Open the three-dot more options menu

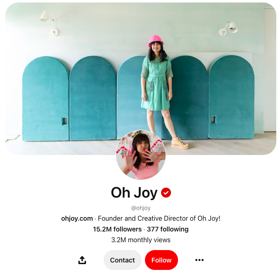pos(199,260)
